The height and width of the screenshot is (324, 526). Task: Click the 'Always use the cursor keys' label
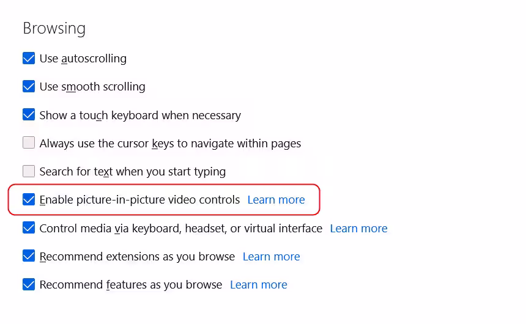point(170,143)
